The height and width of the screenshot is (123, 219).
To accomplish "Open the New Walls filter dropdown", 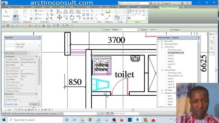I will pos(16,53).
